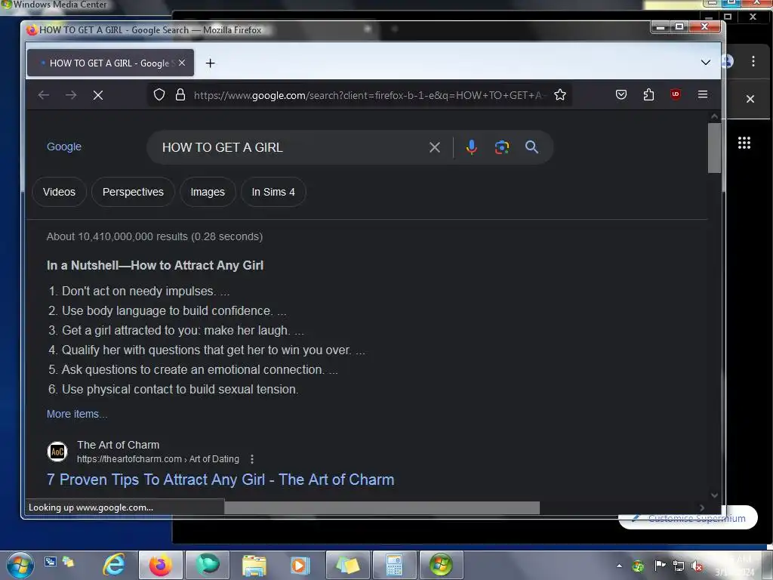Launch Internet Explorer from the taskbar
The height and width of the screenshot is (580, 773).
114,565
